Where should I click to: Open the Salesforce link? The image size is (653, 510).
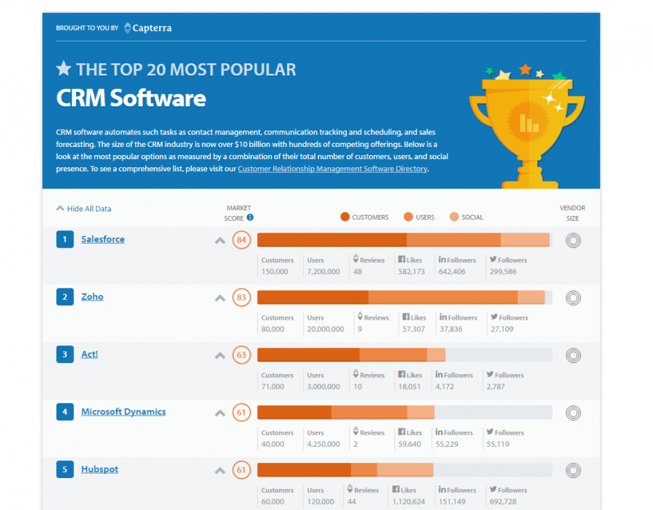(103, 239)
